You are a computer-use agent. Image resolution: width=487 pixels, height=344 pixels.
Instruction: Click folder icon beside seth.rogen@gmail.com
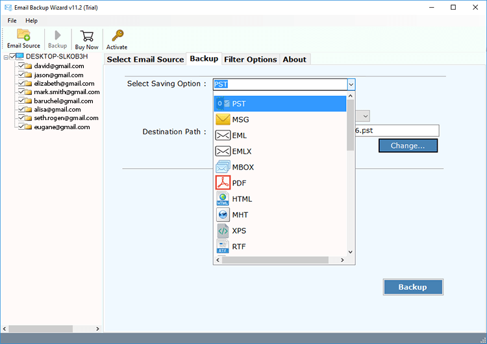tap(29, 118)
